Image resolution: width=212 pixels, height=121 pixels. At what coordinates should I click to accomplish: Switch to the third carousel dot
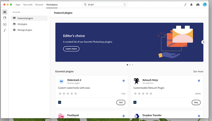coord(133,65)
